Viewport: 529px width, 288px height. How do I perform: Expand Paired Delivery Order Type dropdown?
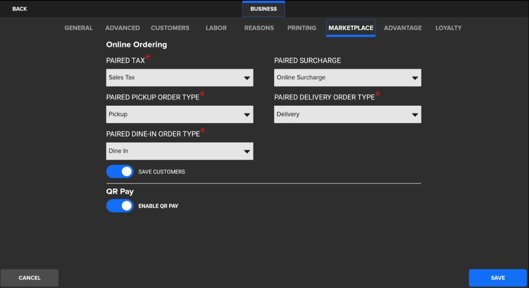pos(347,114)
